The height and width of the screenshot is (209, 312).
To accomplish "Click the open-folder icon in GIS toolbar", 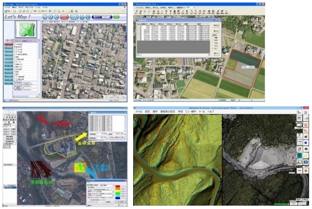I will [x=141, y=12].
